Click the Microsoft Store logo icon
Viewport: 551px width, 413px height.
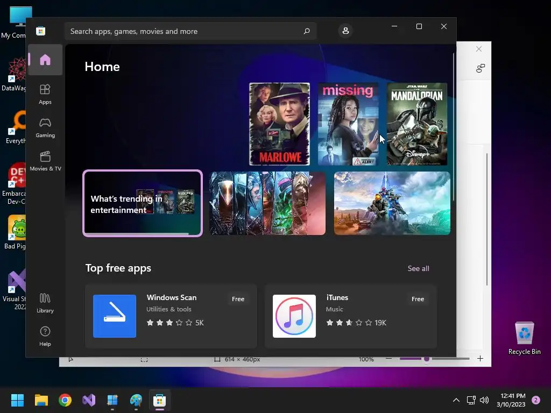41,31
